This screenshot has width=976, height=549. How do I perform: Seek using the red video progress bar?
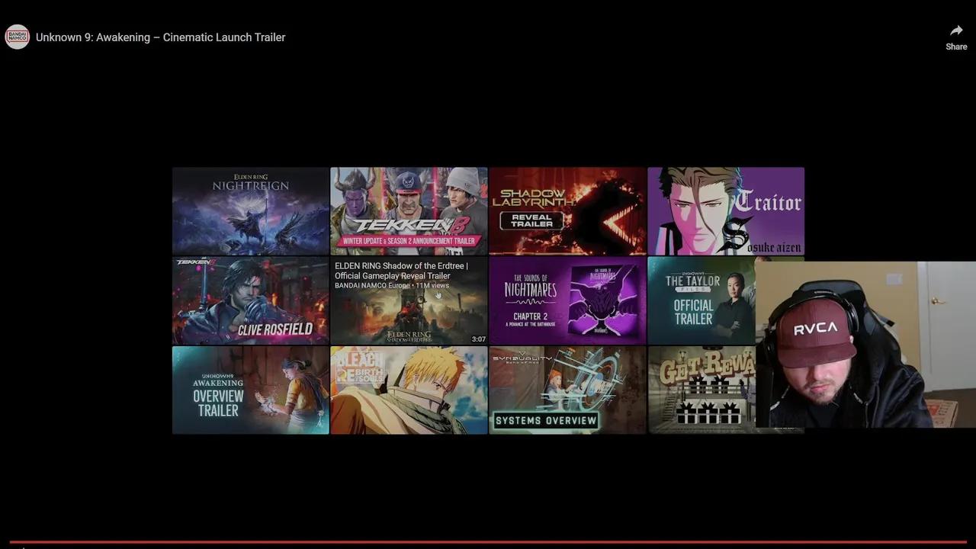(x=488, y=542)
